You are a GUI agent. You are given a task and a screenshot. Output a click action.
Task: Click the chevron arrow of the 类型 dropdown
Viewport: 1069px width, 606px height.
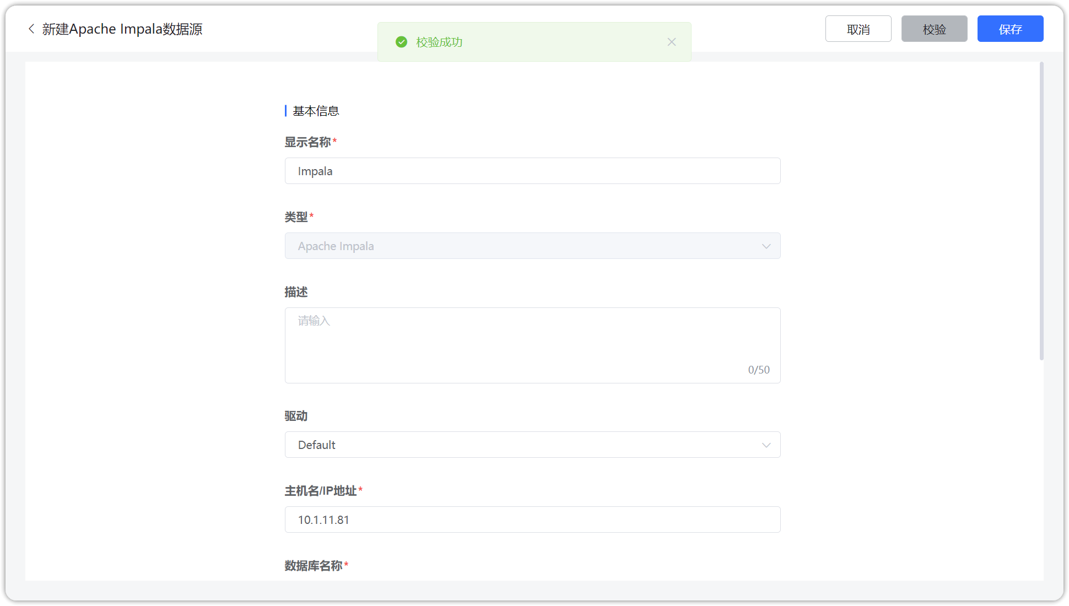(x=766, y=246)
